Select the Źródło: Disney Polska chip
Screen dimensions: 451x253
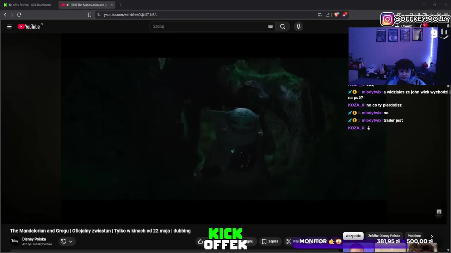point(384,236)
